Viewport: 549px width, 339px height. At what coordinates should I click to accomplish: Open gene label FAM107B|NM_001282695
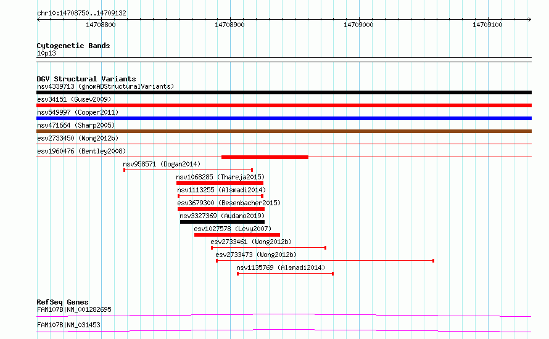click(x=74, y=309)
